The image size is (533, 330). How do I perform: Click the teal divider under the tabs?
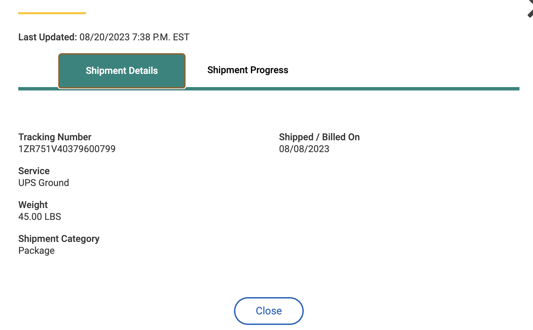click(x=269, y=89)
